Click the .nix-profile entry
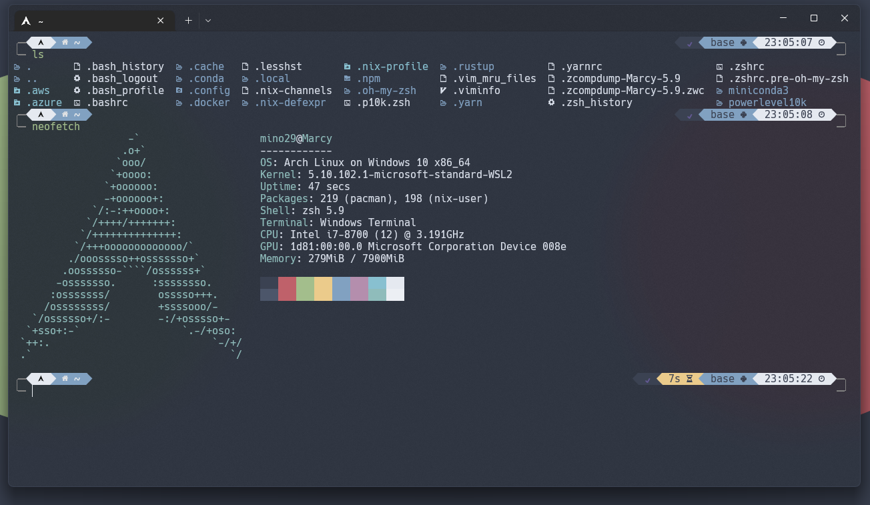The height and width of the screenshot is (505, 870). pos(392,67)
